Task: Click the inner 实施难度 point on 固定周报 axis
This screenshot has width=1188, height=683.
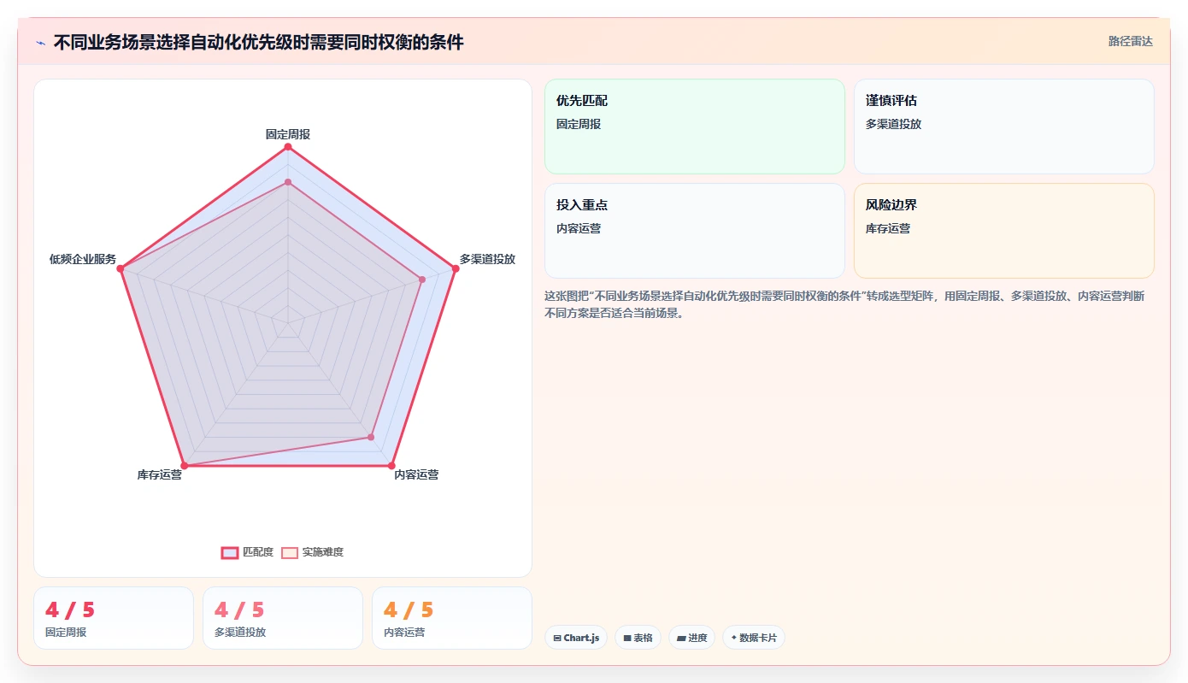Action: (x=288, y=182)
